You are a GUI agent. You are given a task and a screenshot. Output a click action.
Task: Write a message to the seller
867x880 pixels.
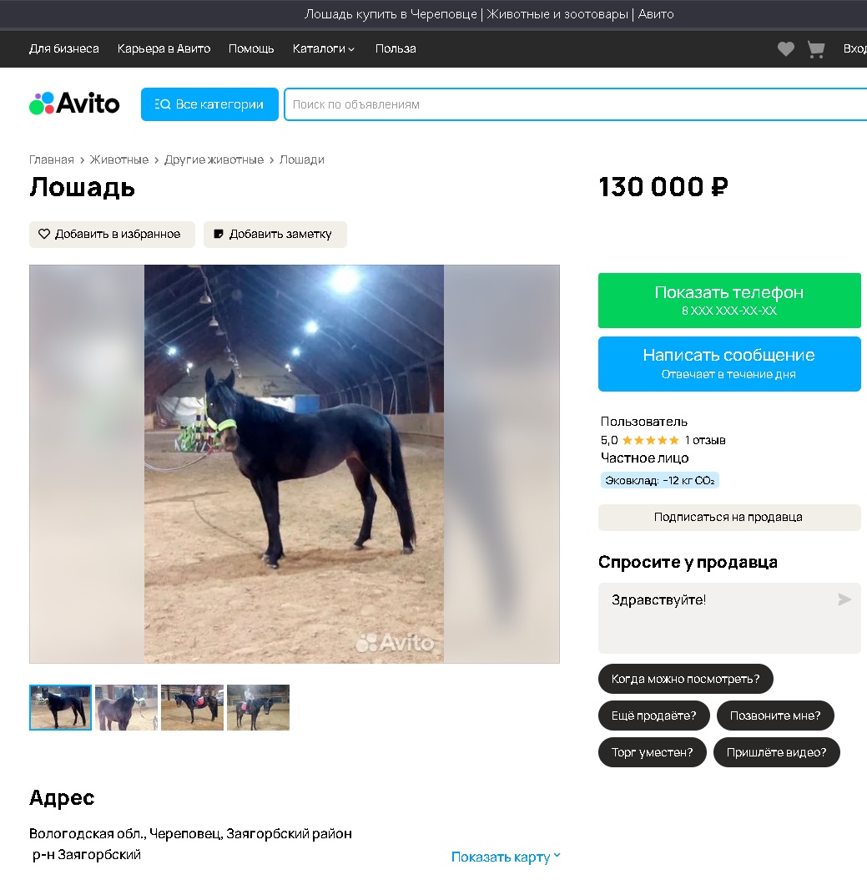[x=729, y=364]
